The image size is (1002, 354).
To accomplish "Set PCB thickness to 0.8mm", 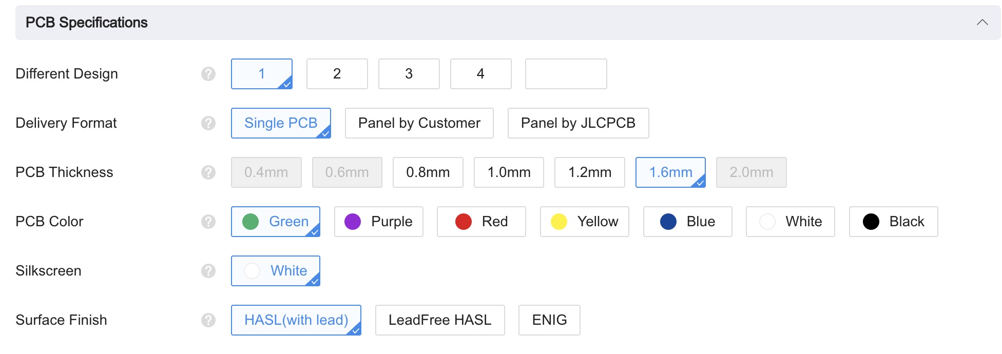I will pos(428,172).
